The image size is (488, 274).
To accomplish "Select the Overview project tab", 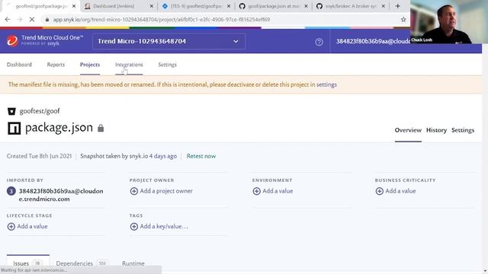I will click(x=408, y=130).
